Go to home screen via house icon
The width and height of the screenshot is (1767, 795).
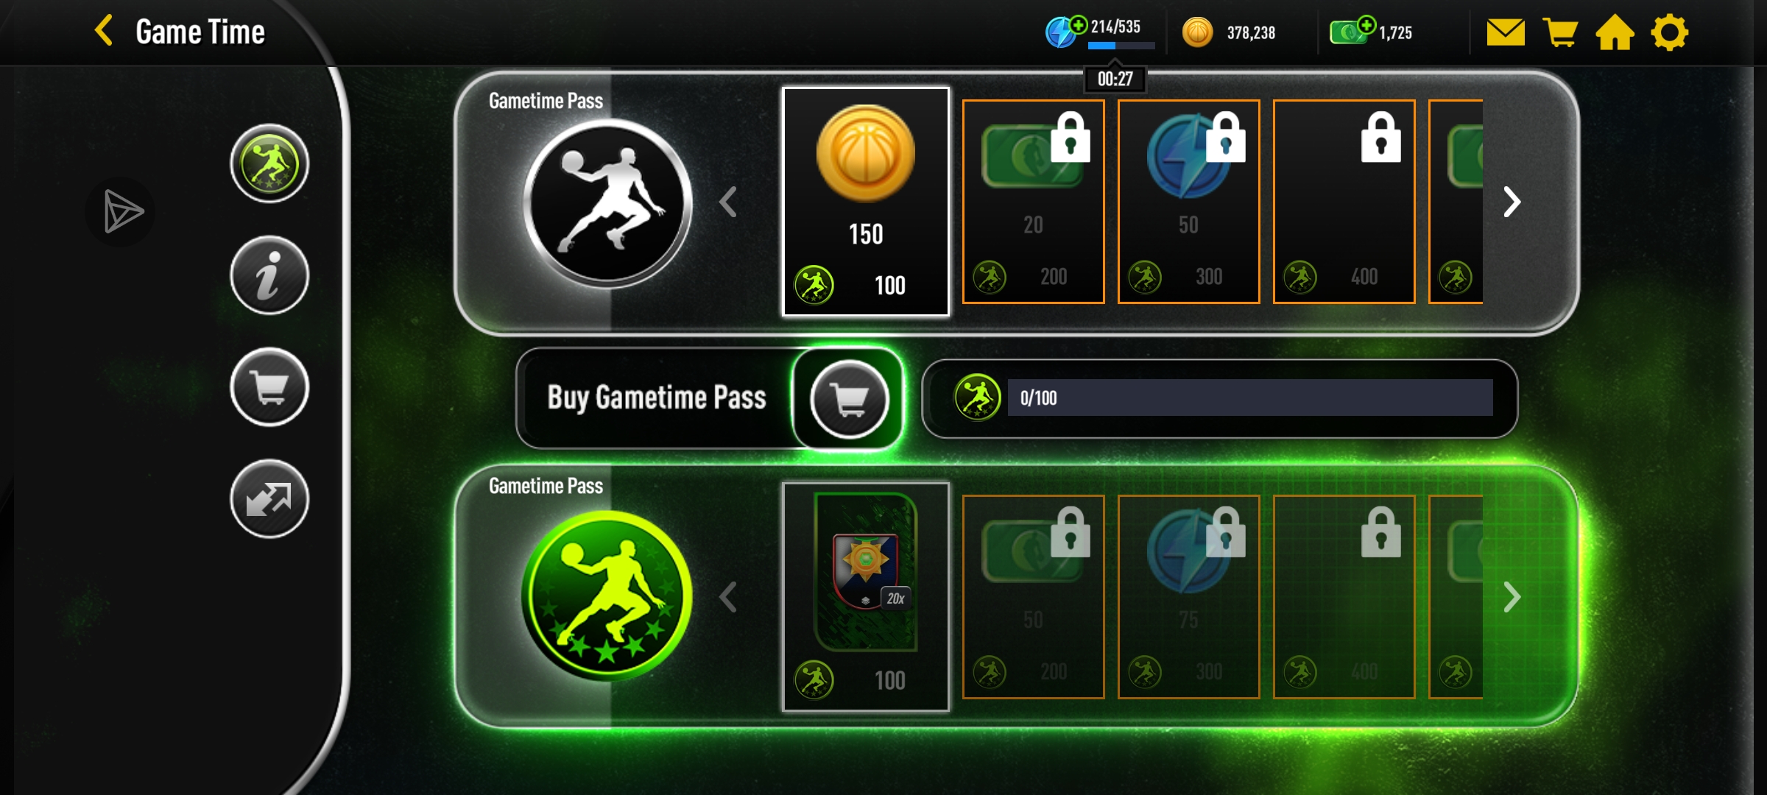pos(1615,32)
